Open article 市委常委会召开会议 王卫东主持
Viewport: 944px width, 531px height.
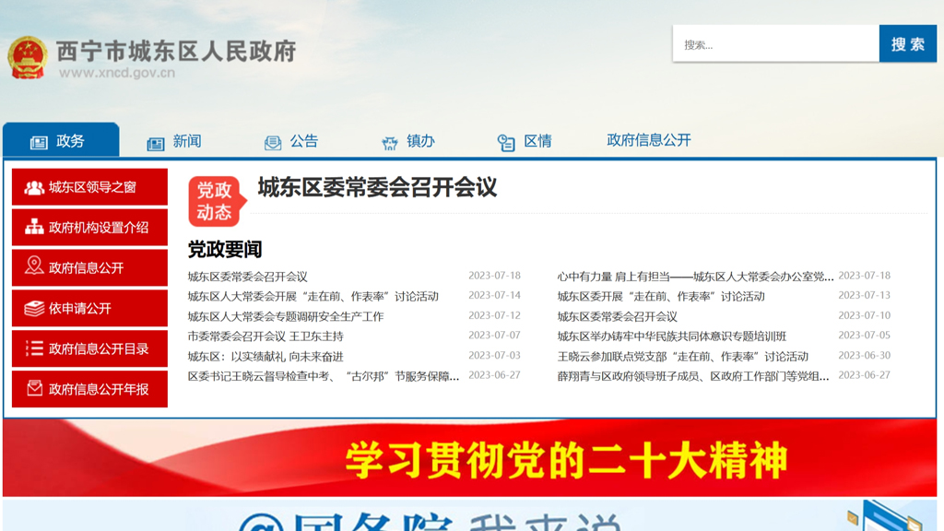(x=265, y=336)
